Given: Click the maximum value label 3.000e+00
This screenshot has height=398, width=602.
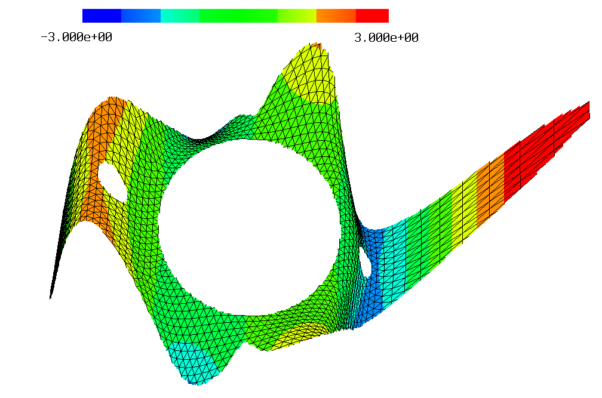Looking at the screenshot, I should 386,38.
